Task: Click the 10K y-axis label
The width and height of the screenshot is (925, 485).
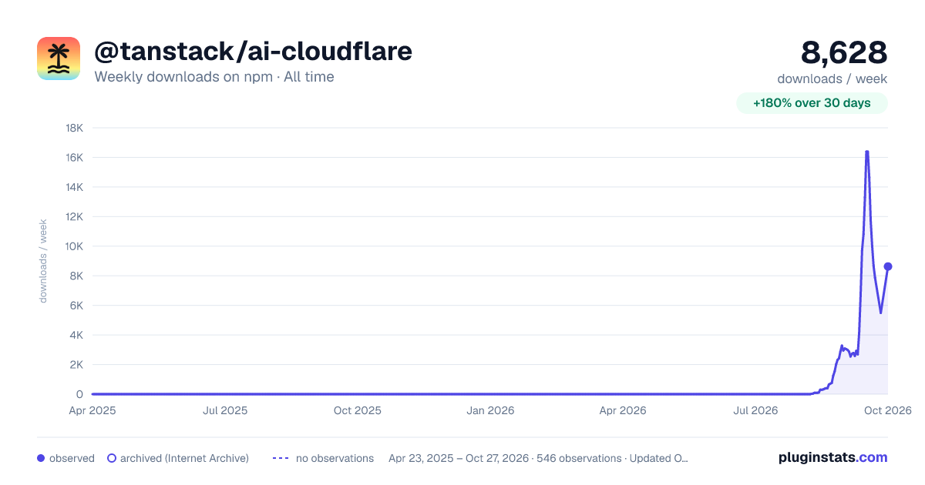Action: 75,246
